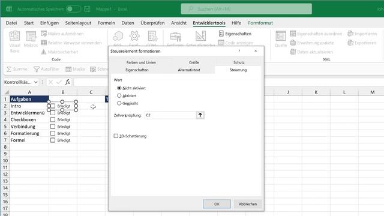Open the Daten ribbon tab

tap(128, 23)
